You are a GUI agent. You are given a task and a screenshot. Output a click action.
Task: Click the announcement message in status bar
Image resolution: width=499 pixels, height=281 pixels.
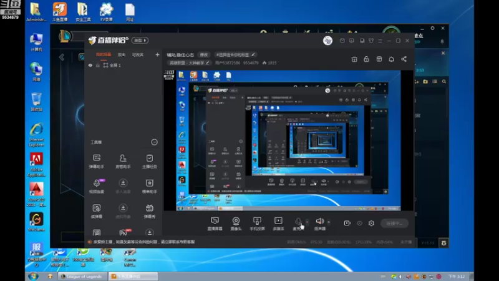coord(144,242)
